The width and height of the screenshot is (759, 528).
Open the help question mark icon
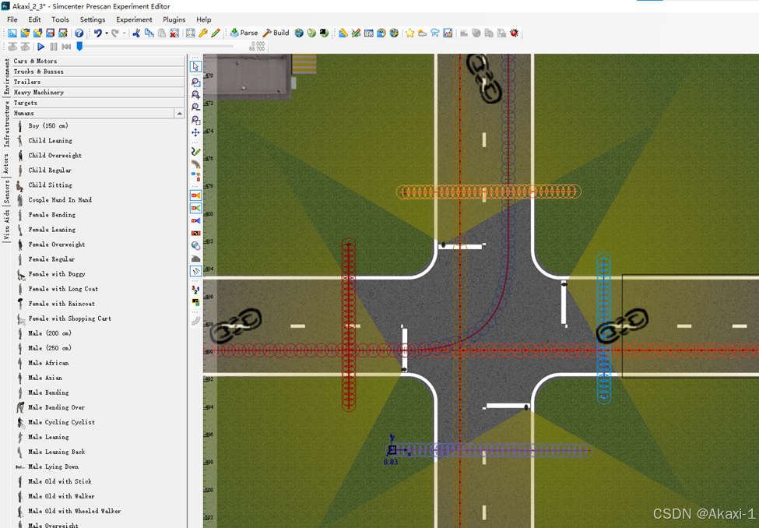pyautogui.click(x=79, y=33)
